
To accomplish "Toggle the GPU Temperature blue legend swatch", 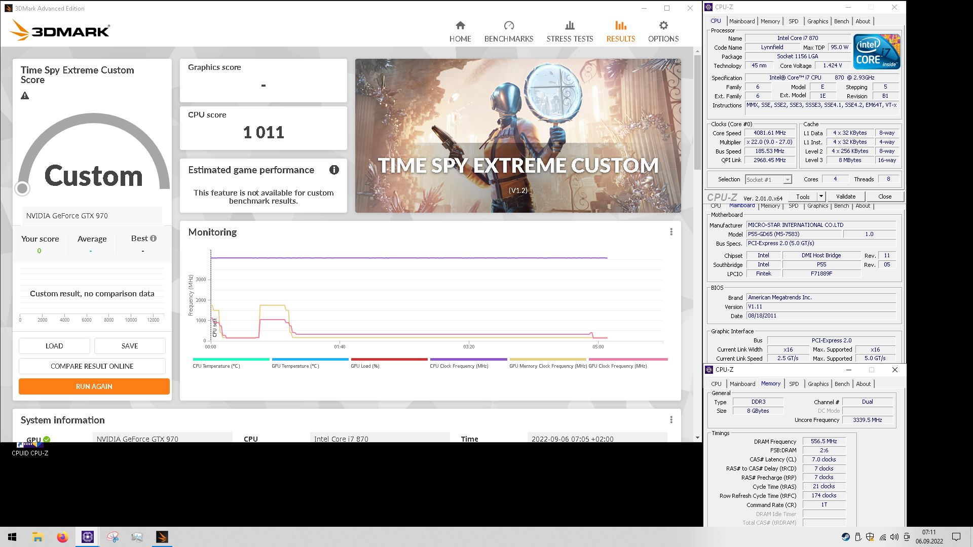I will coord(310,360).
